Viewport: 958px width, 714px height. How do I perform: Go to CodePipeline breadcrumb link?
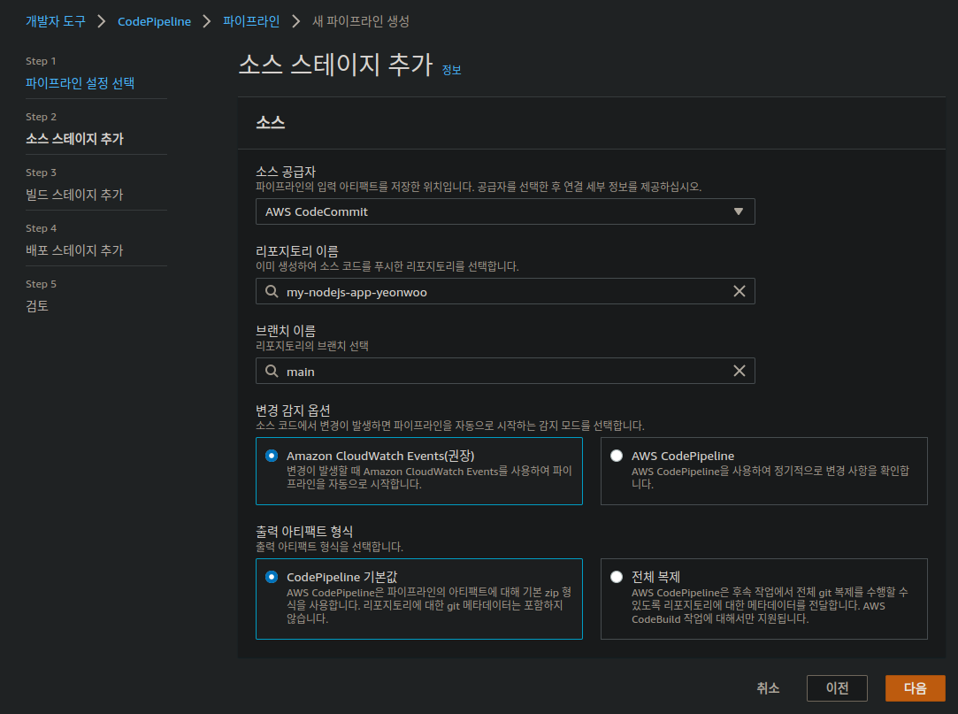[x=154, y=21]
